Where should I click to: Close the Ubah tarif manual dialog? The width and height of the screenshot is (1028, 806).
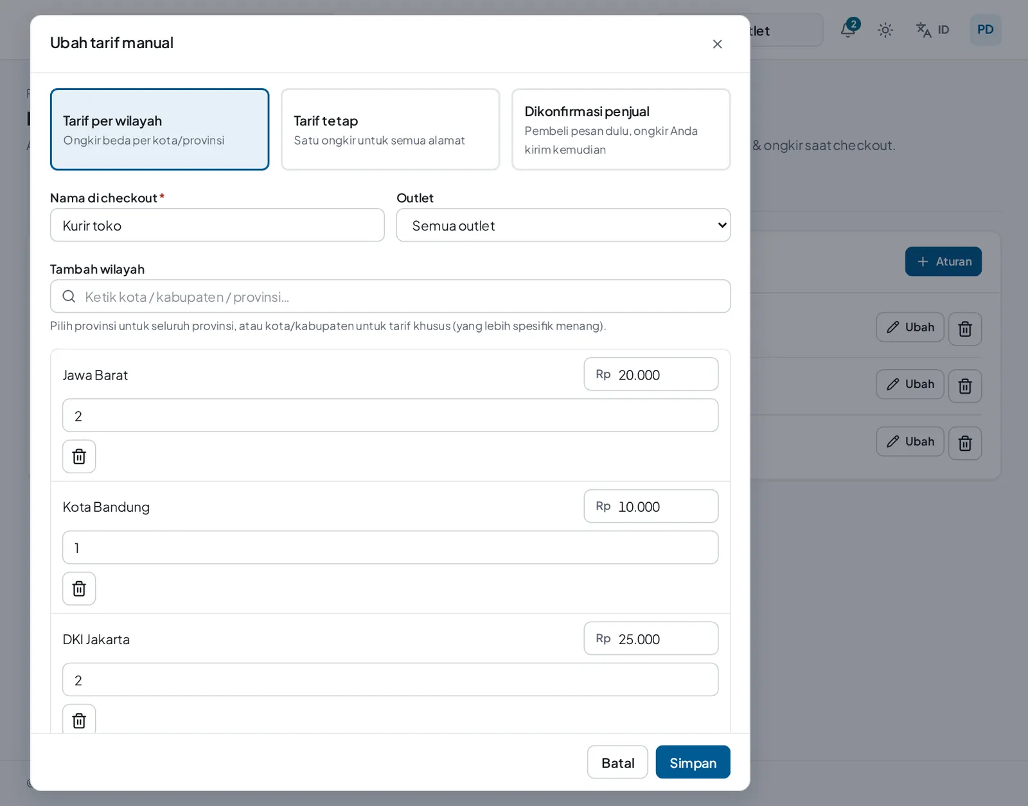(x=717, y=44)
